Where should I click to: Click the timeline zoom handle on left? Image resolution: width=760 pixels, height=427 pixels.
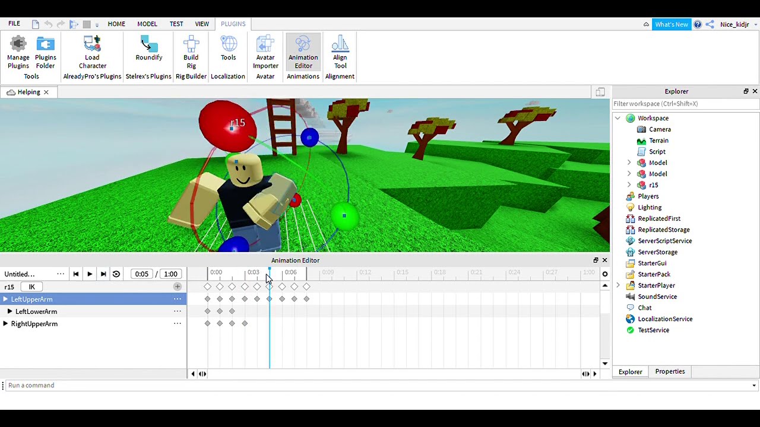(202, 374)
